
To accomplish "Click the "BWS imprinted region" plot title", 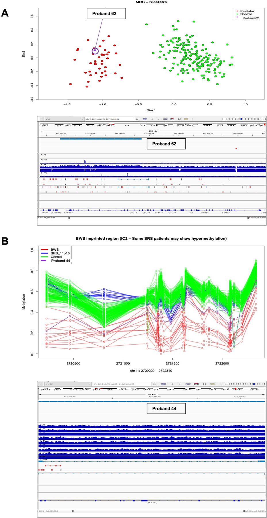I will [x=151, y=239].
